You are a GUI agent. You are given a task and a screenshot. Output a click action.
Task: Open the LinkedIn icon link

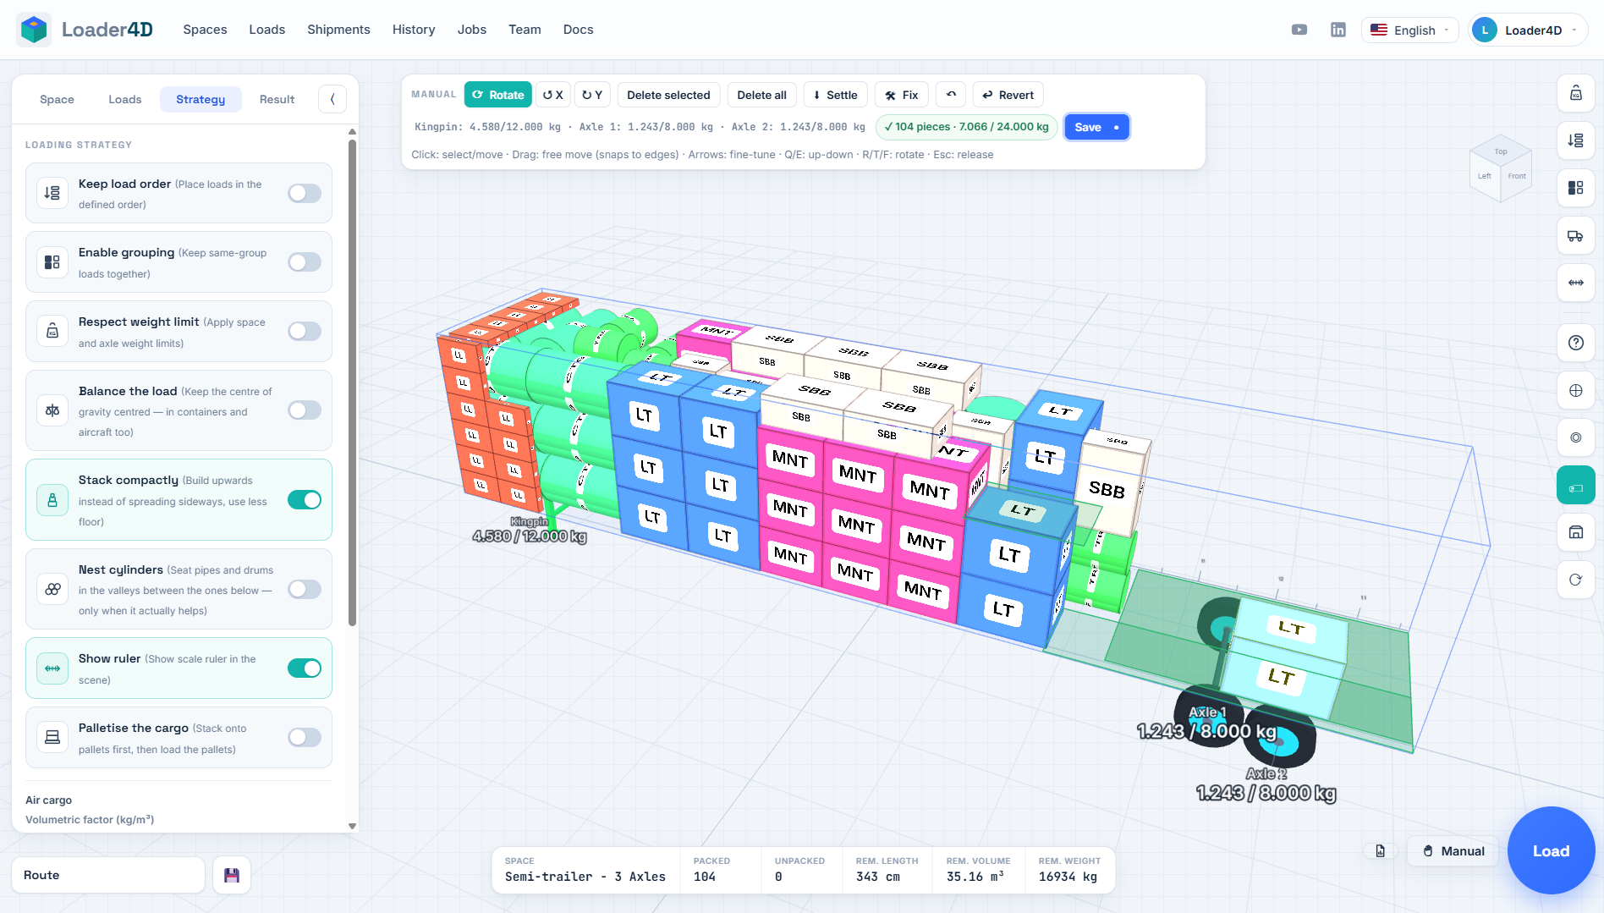pos(1338,30)
